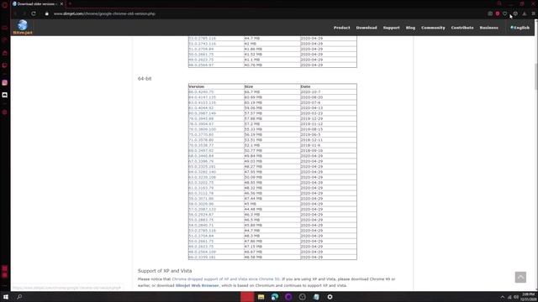
Task: Open the white chat icon below Instagram
Action: [x=5, y=95]
